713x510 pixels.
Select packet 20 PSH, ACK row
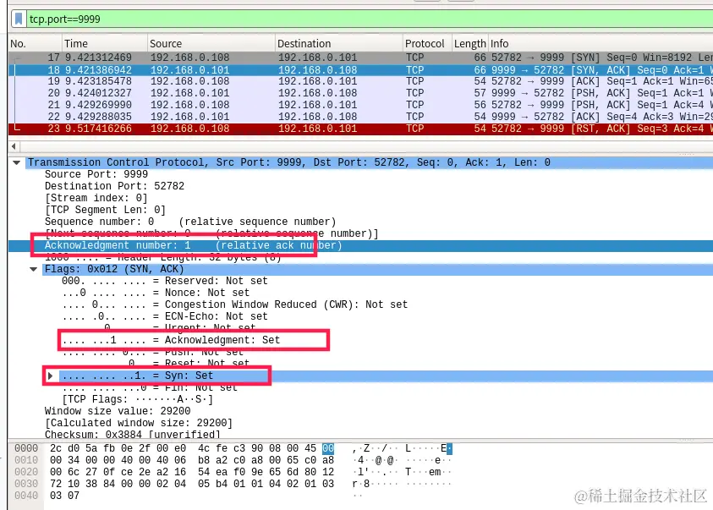click(360, 93)
